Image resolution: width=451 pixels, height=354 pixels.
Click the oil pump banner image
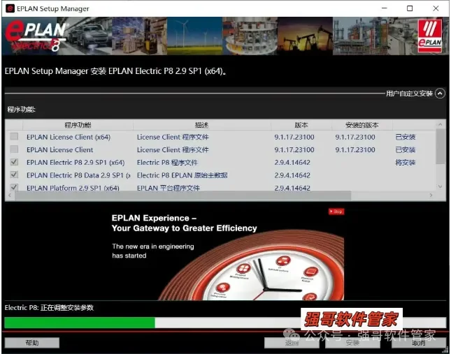305,36
